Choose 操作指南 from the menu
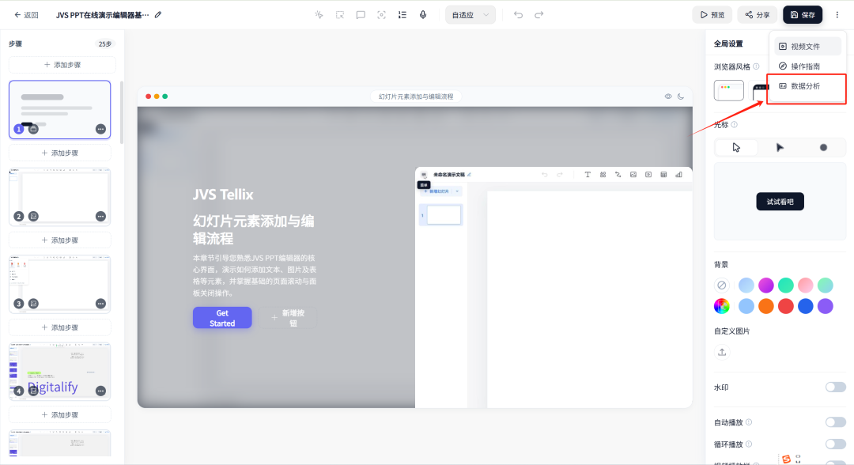Viewport: 854px width, 465px height. click(x=807, y=66)
